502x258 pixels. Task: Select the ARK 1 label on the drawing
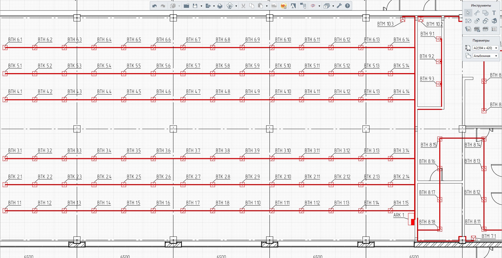pos(399,215)
